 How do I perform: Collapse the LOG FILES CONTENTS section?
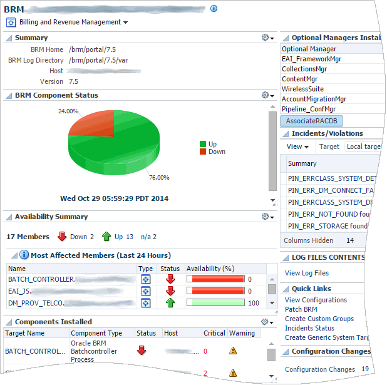(286, 258)
